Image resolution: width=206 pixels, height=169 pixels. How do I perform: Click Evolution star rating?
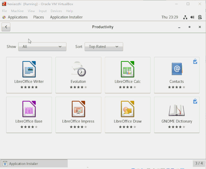78,87
